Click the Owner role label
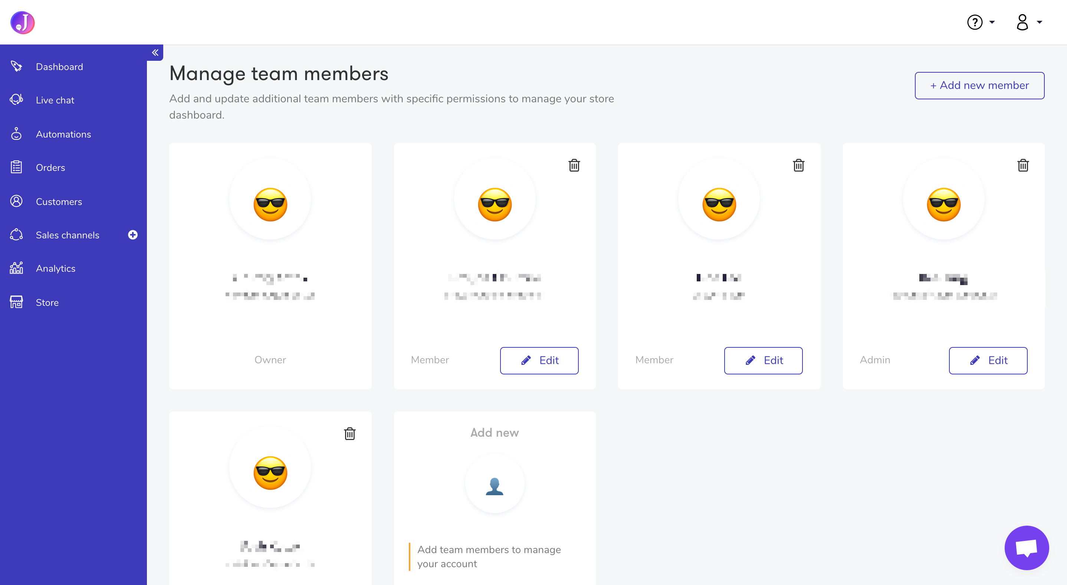 point(270,360)
